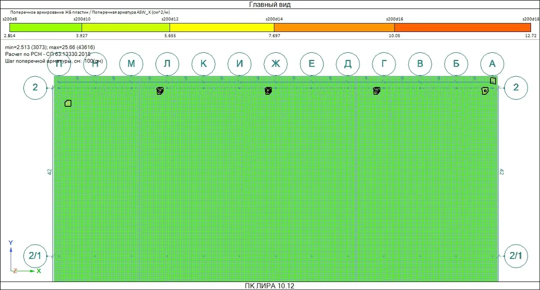Screen dimensions: 540x290
Task: Click the legend value 12.72
Action: point(530,36)
